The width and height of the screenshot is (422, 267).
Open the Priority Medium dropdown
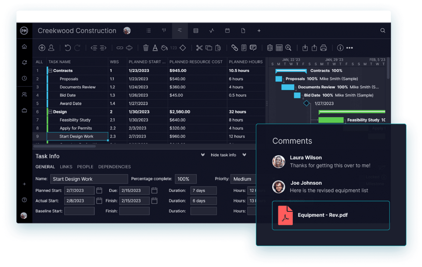click(243, 179)
